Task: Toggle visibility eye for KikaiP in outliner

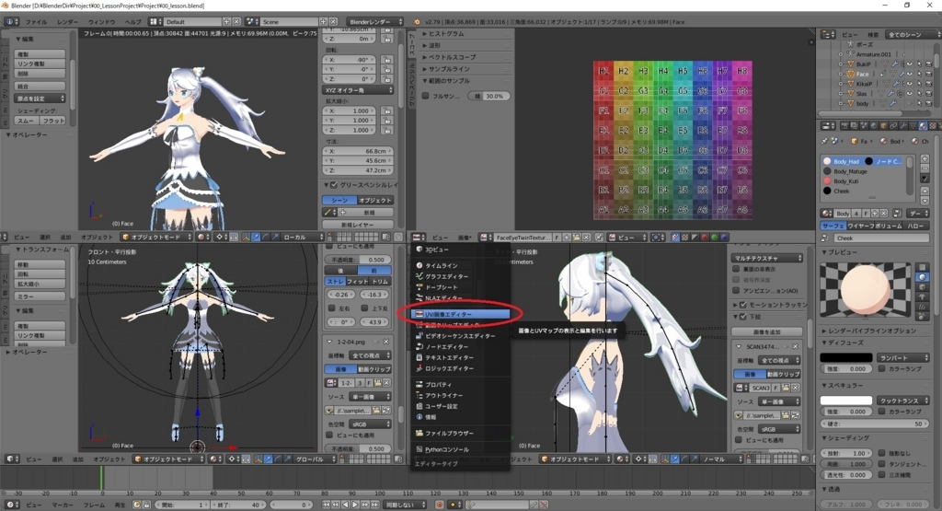Action: click(910, 84)
